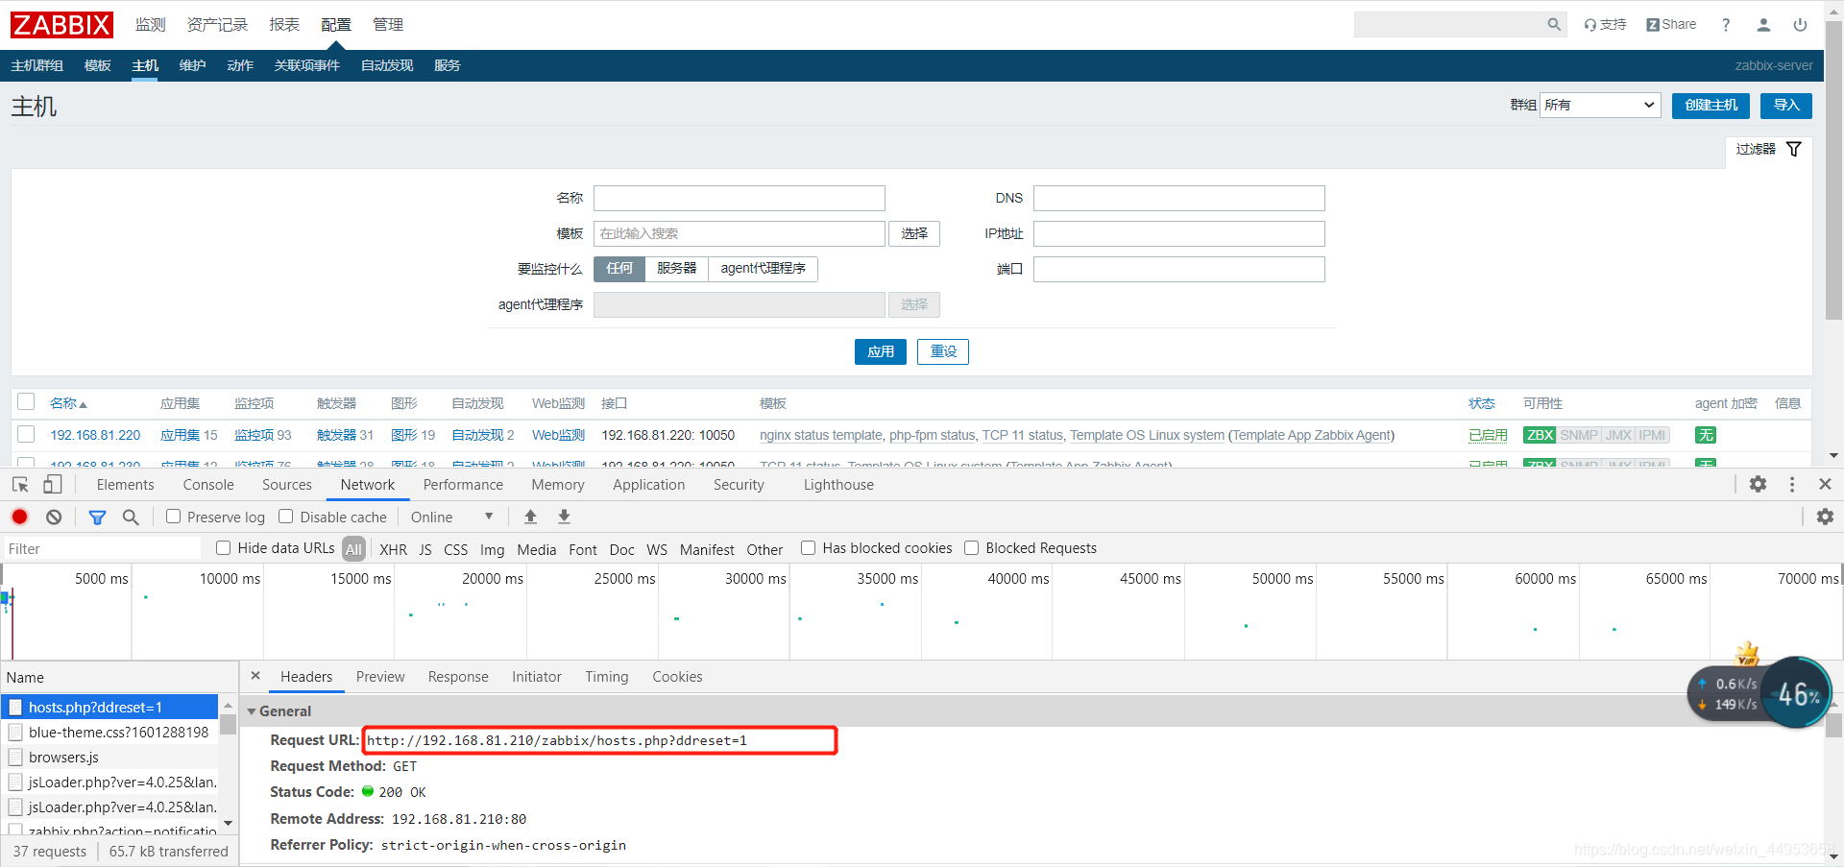Select the 服务器 monitored-by option
This screenshot has width=1844, height=867.
677,269
